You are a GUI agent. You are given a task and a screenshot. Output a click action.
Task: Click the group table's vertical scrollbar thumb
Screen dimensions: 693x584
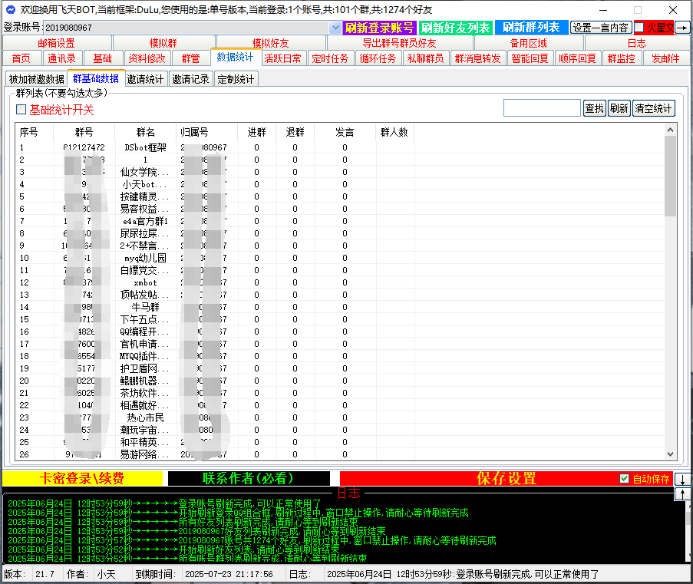pyautogui.click(x=671, y=176)
